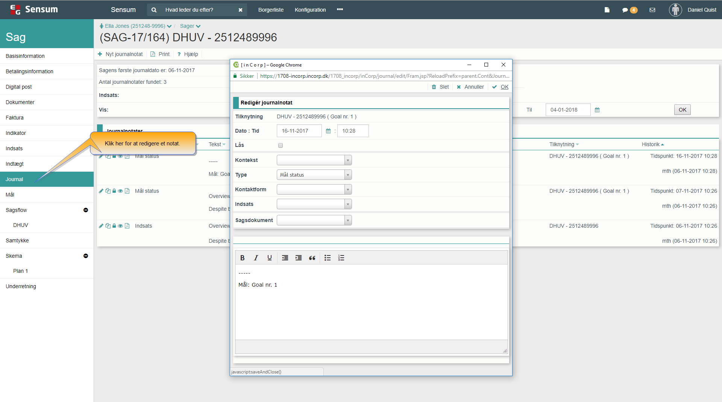The height and width of the screenshot is (402, 722).
Task: Collapse the Sagsflow section in sidebar
Action: (x=86, y=210)
